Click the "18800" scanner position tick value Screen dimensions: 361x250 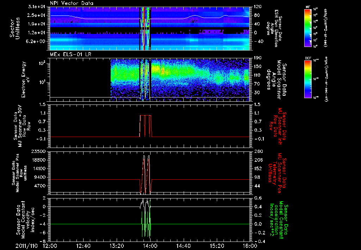(38, 160)
